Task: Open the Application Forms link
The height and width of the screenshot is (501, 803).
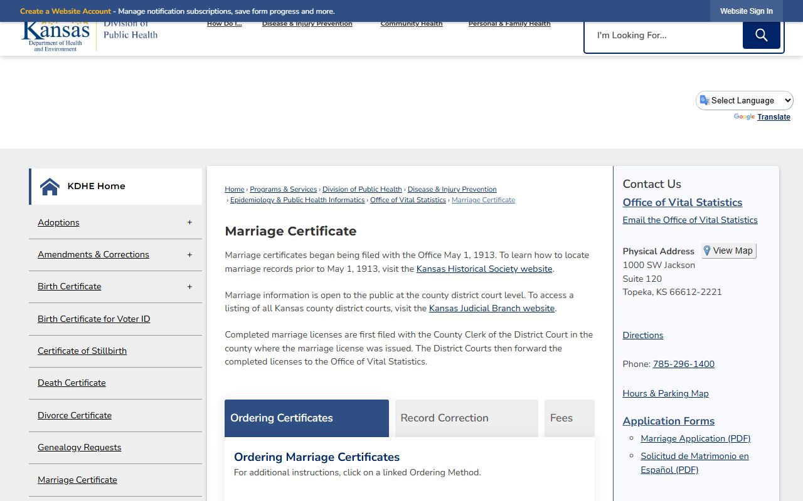Action: (669, 421)
